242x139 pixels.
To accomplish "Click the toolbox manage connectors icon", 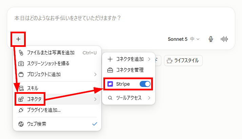I will pos(110,70).
